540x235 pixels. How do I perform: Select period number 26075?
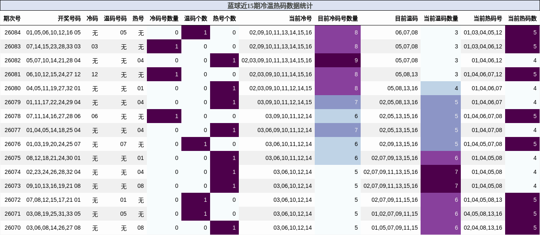tap(12, 158)
